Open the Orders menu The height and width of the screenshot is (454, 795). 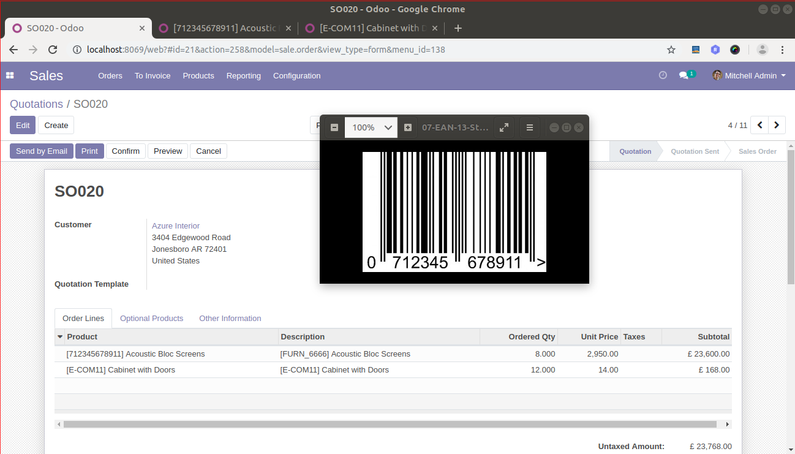pos(110,75)
